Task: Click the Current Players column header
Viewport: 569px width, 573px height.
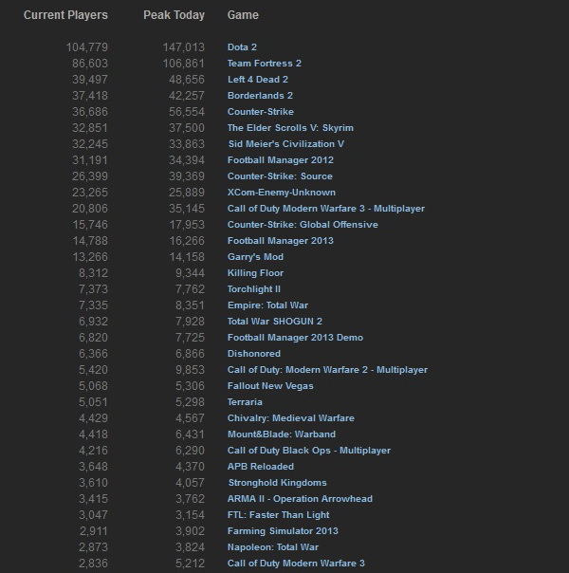Action: click(65, 15)
